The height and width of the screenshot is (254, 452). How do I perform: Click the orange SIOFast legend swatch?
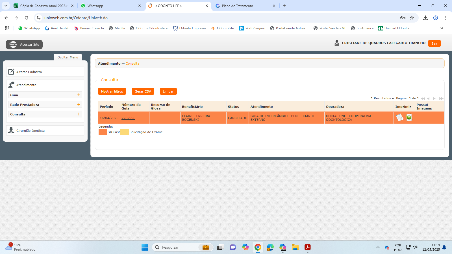coord(103,132)
